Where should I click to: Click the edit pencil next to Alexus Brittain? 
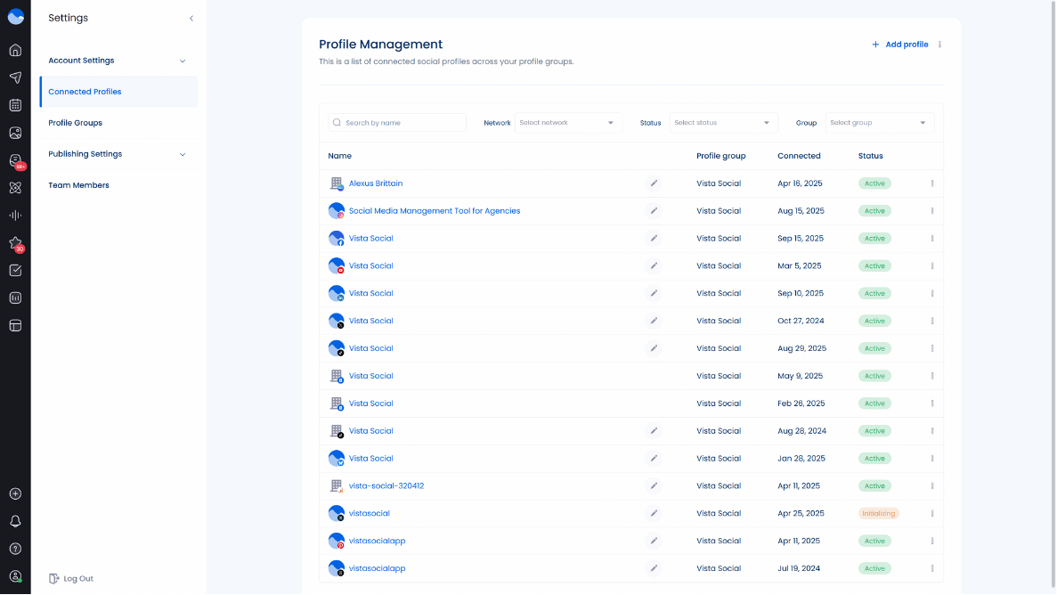pyautogui.click(x=654, y=183)
